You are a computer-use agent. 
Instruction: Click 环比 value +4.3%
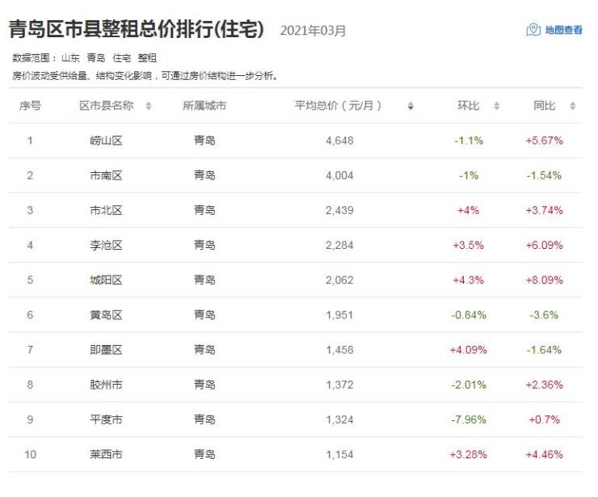pos(469,280)
